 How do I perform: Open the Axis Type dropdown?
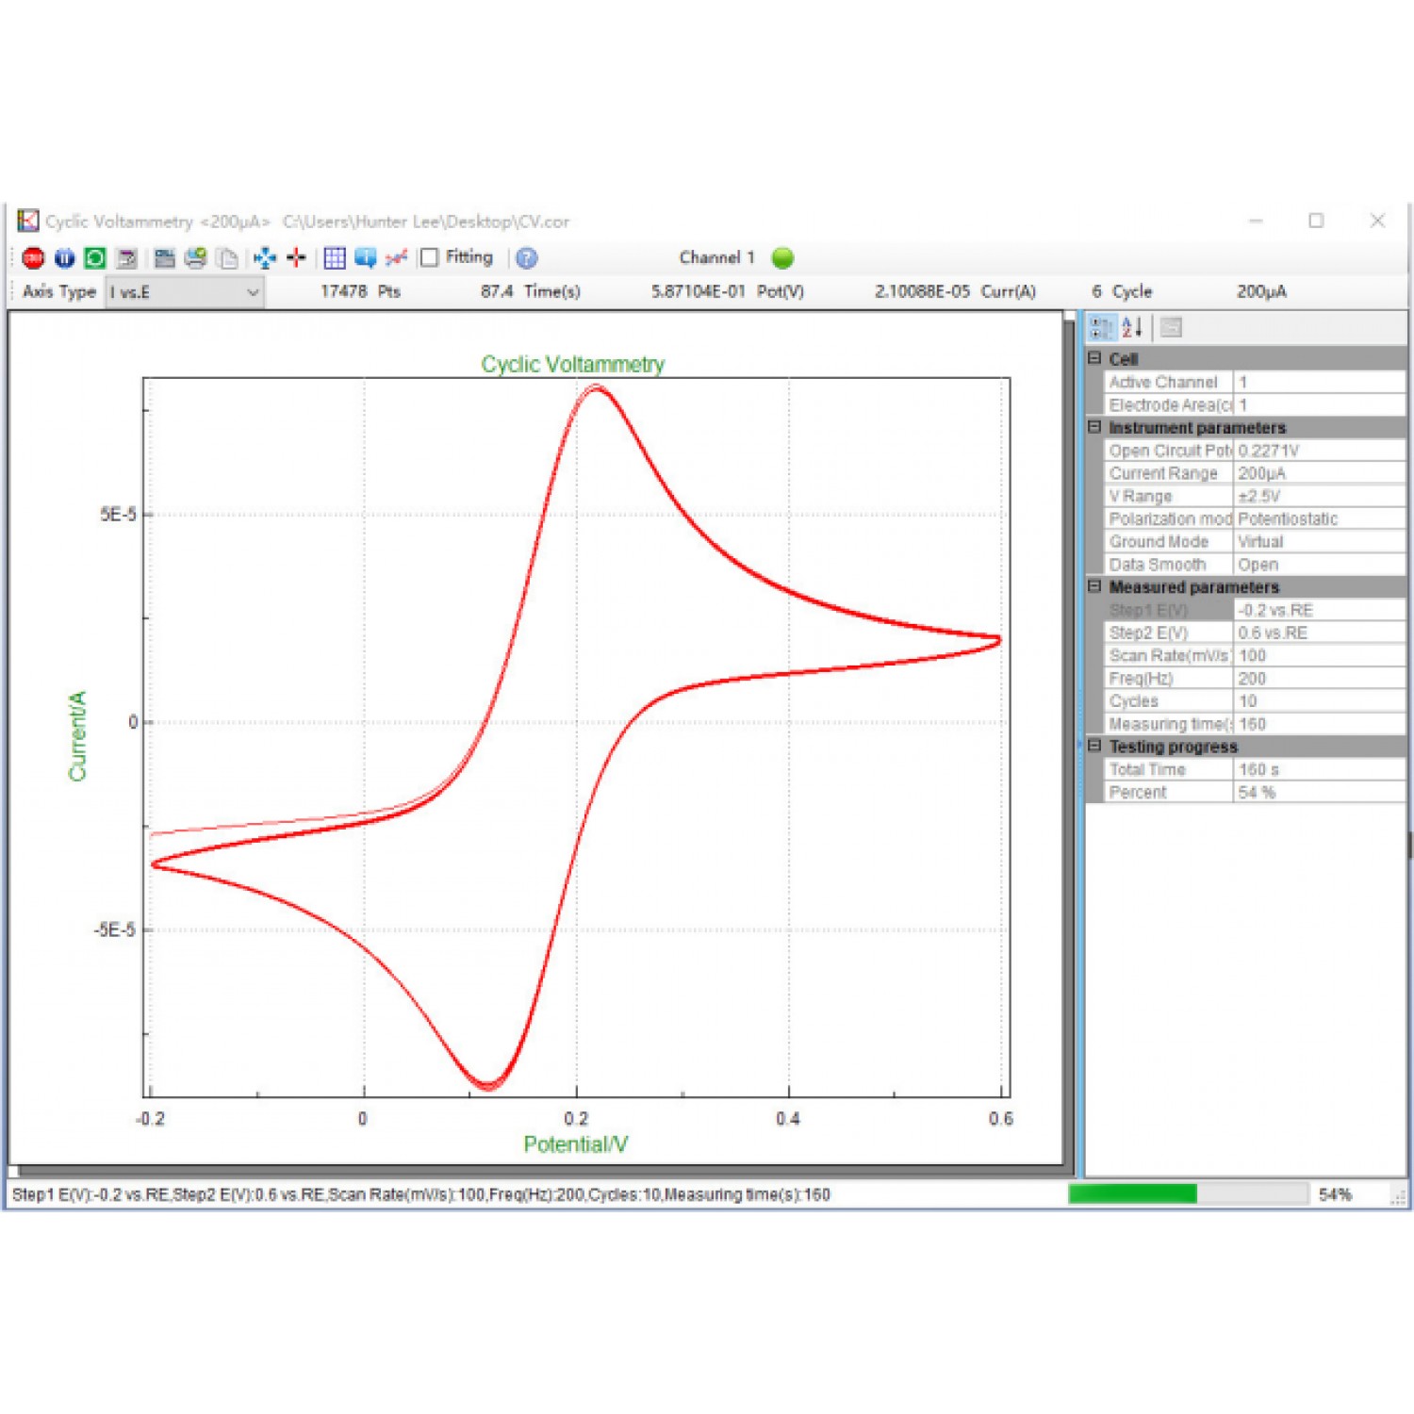185,292
